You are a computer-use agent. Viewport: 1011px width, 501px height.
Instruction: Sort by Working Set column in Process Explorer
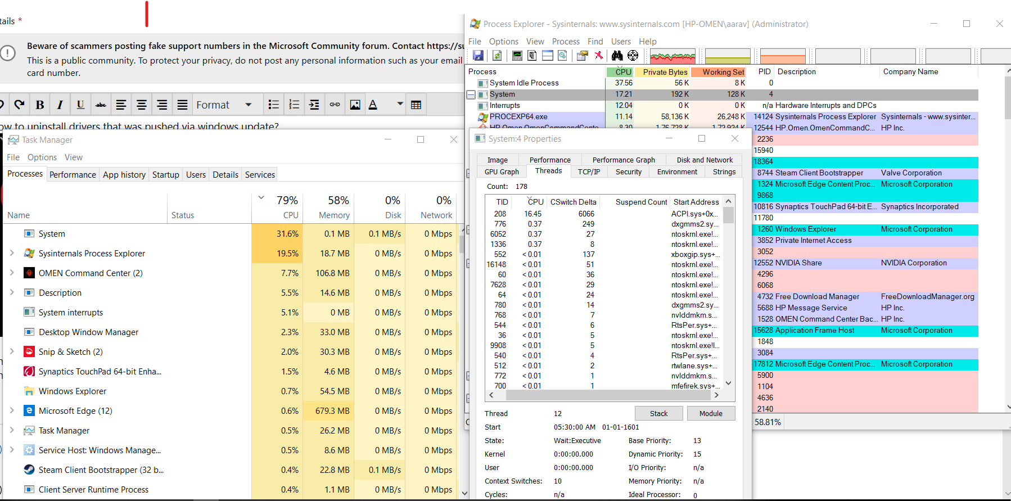719,72
